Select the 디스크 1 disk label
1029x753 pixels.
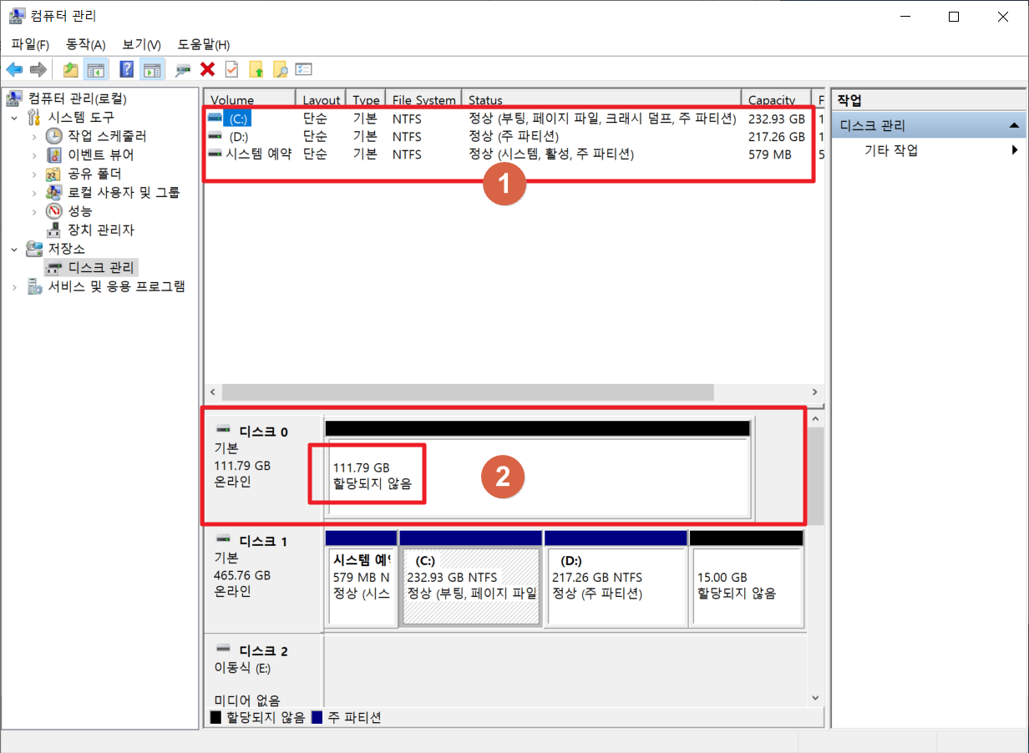(264, 541)
